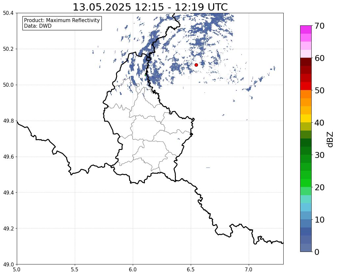Click longitude axis label 6.5

pos(191,269)
